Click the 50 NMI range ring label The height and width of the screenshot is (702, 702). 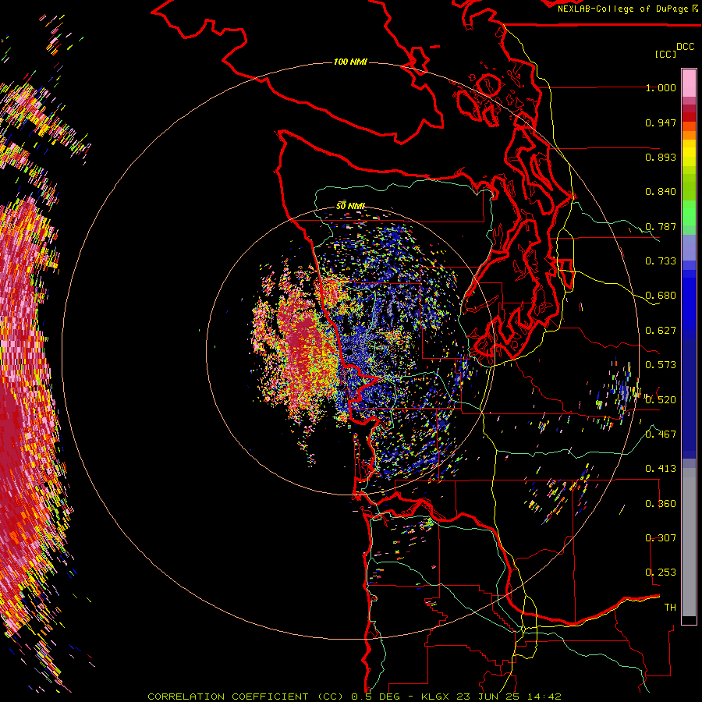350,206
